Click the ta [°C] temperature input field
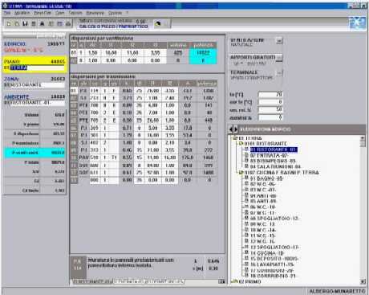369x295 pixels. 270,95
